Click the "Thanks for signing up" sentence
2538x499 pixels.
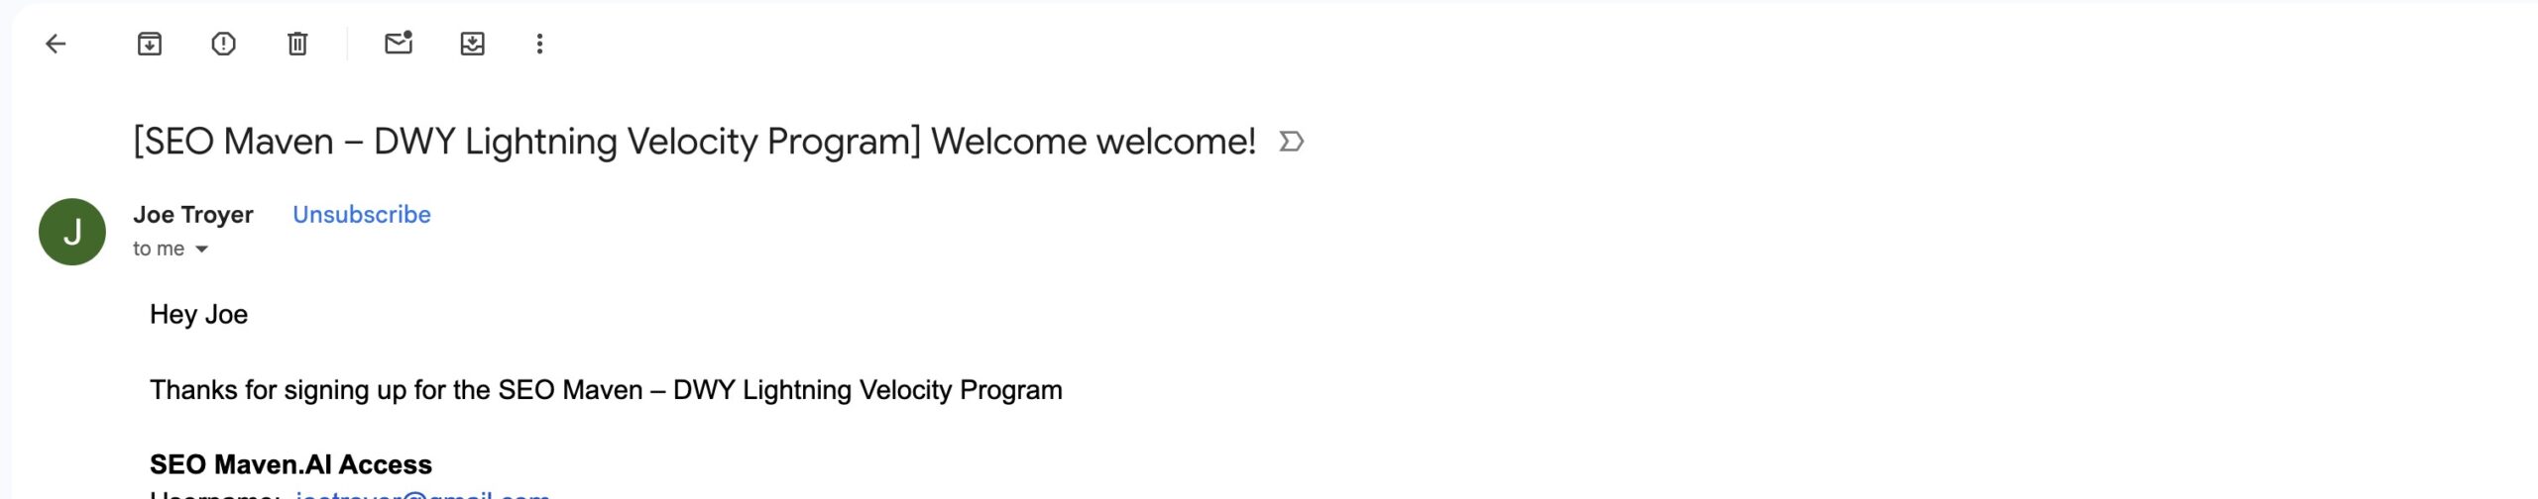(x=606, y=390)
